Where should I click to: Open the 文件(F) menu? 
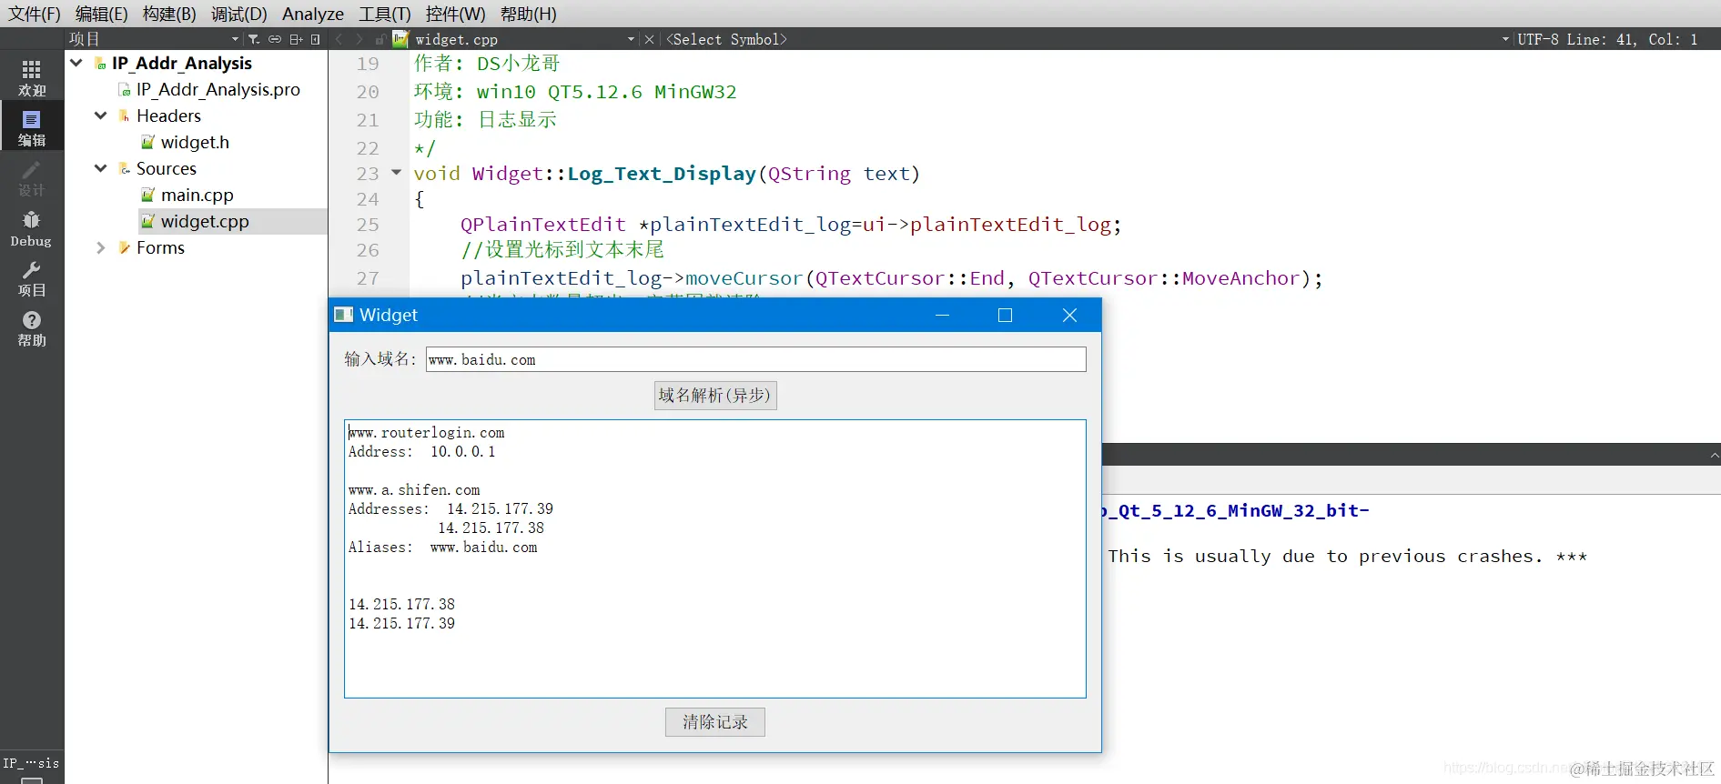[34, 14]
